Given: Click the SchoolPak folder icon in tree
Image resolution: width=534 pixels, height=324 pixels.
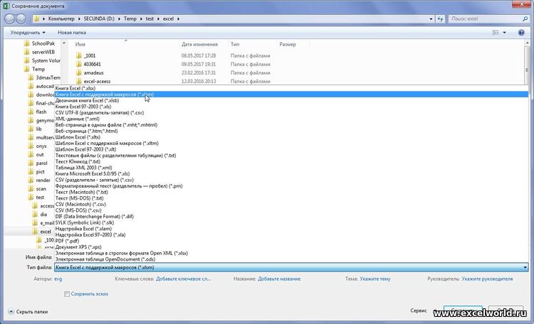Looking at the screenshot, I should pos(27,43).
